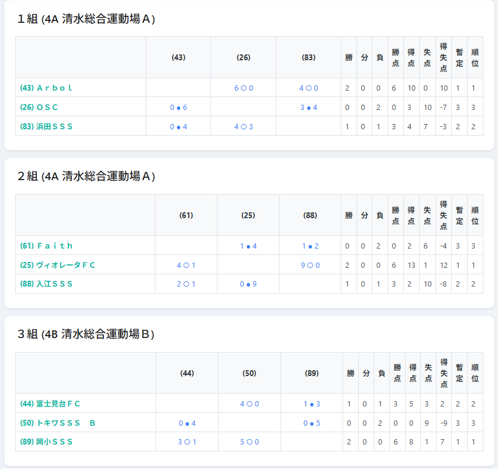Viewport: 498px width, 469px height.
Task: Click the 4 ○ 3 score in 浜田ＳＳＳ row
Action: tap(243, 126)
